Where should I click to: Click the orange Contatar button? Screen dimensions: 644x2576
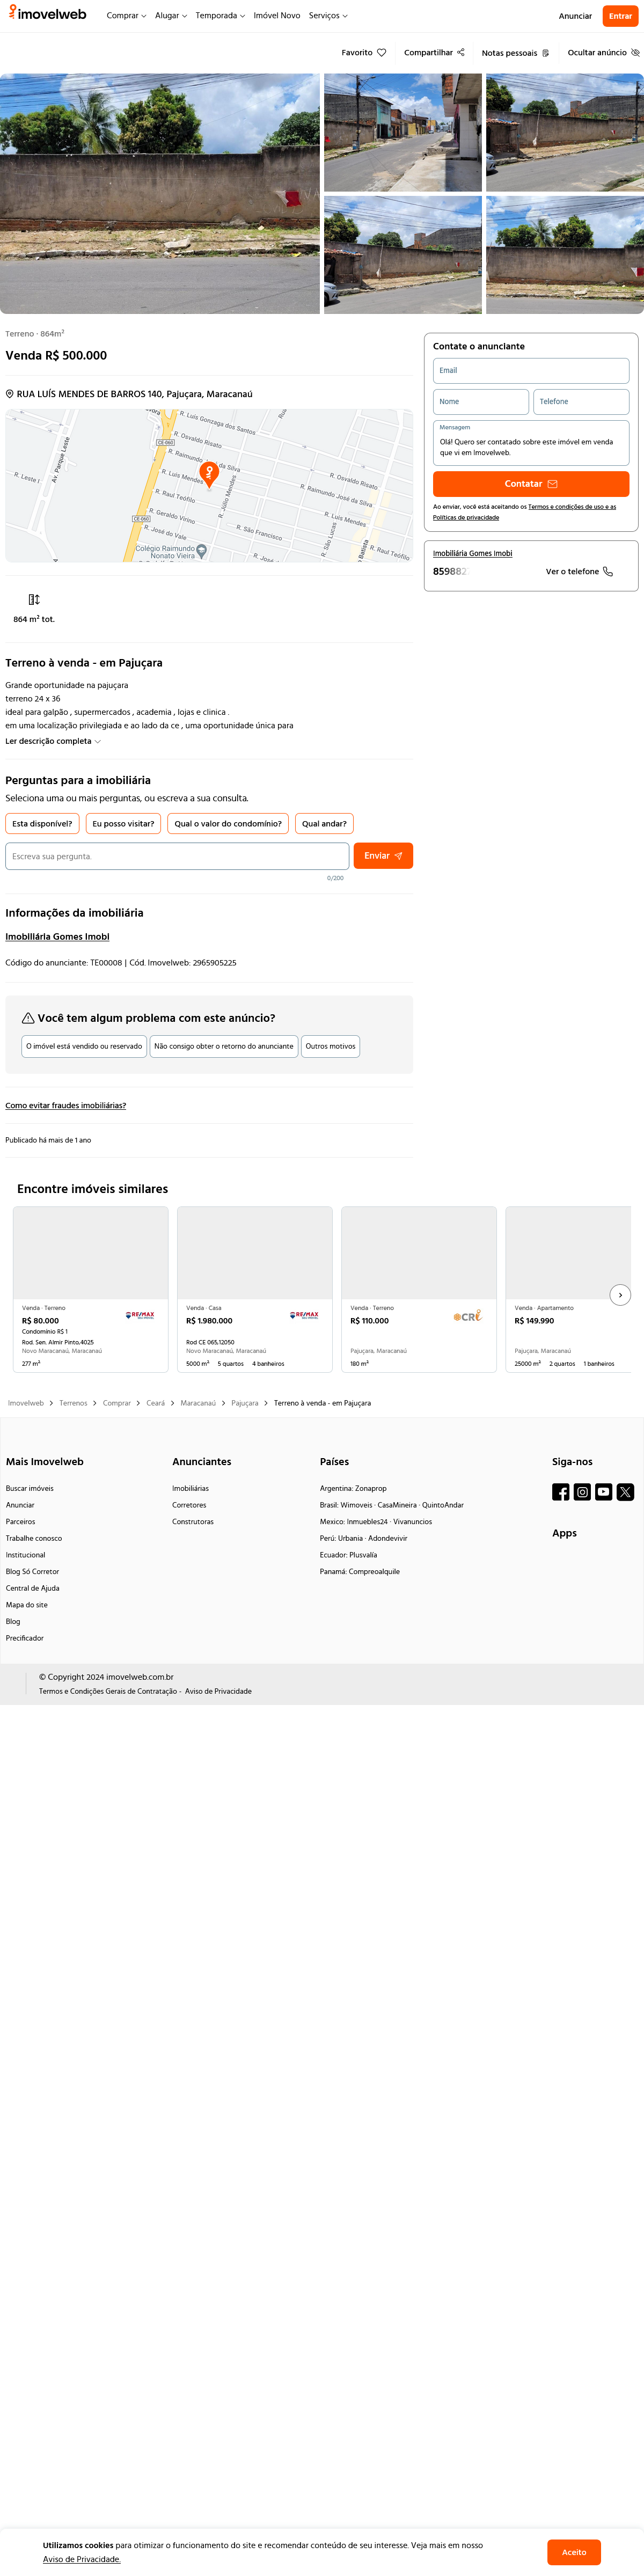(531, 484)
